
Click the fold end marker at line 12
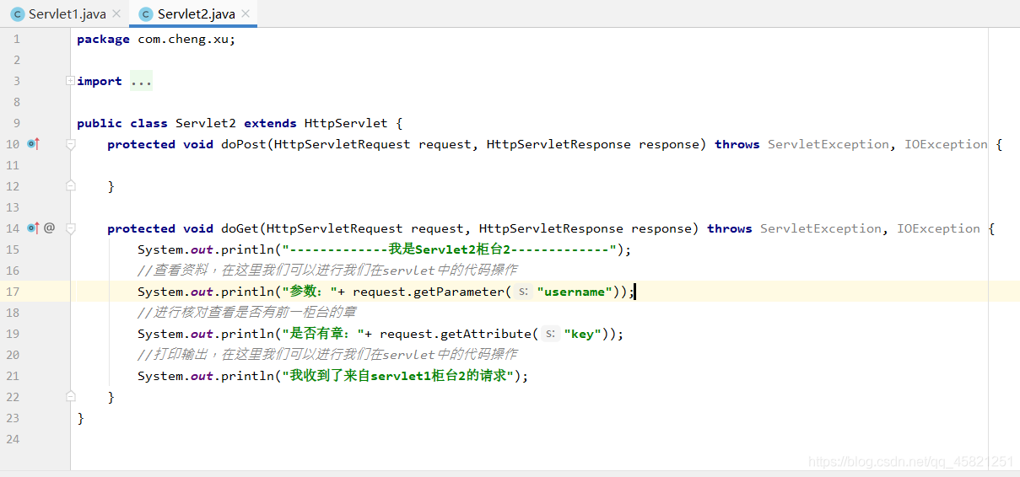click(x=71, y=186)
